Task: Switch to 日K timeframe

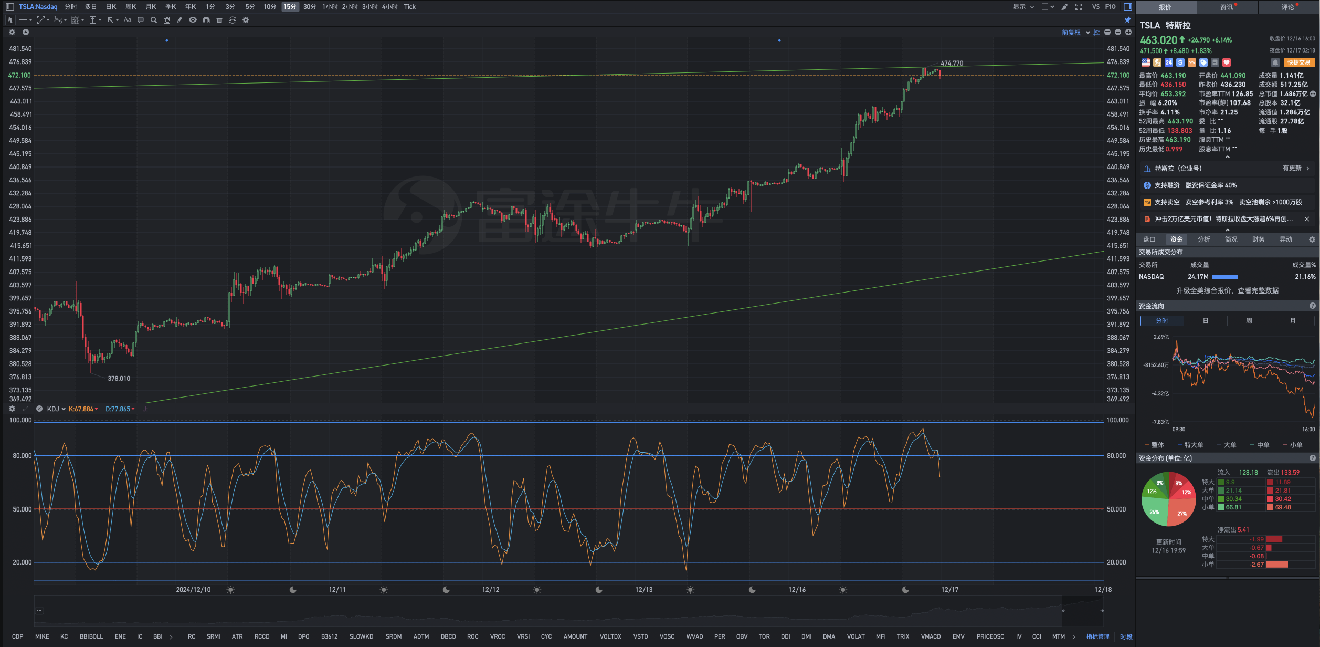Action: (x=111, y=7)
